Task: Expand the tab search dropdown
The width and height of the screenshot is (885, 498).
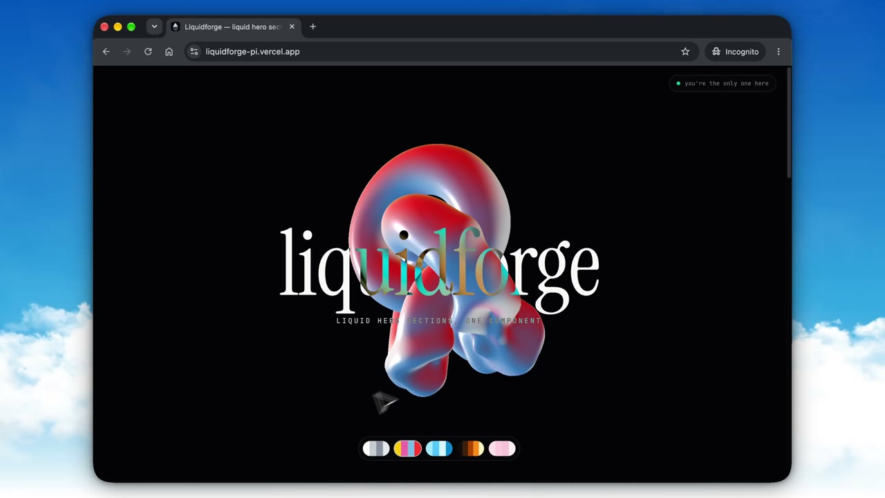Action: 154,26
